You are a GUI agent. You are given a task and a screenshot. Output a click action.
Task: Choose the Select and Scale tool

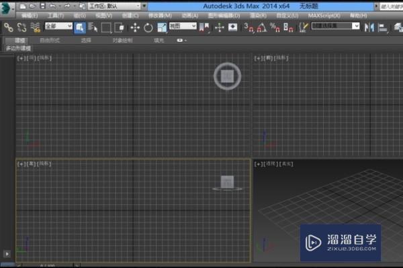click(161, 27)
